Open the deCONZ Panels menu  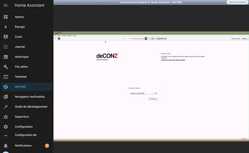(64, 36)
